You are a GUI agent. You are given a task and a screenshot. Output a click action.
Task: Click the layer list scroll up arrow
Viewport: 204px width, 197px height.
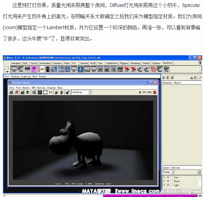pyautogui.click(x=200, y=177)
